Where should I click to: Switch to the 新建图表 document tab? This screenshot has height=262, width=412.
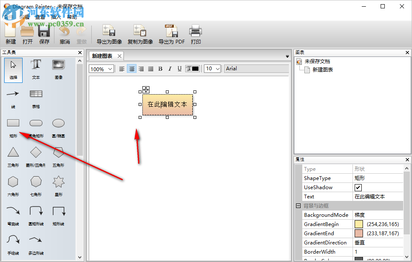(103, 56)
